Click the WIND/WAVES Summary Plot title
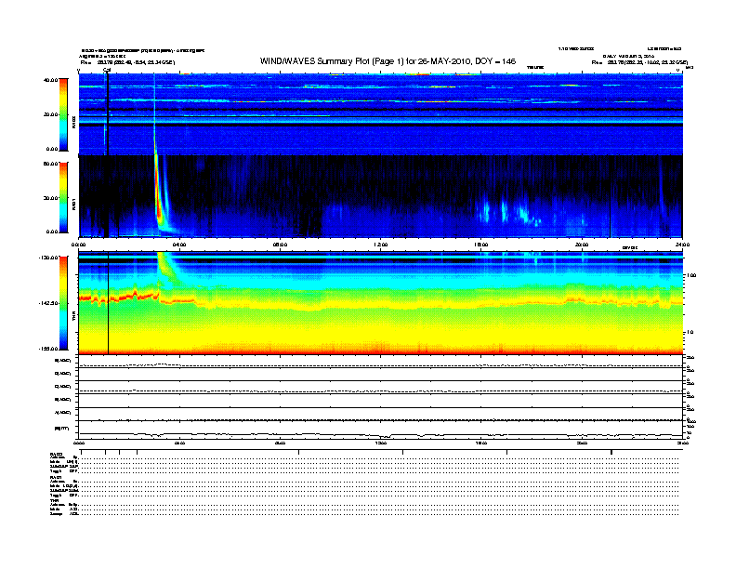Screen dimensions: 736x569 pos(388,61)
